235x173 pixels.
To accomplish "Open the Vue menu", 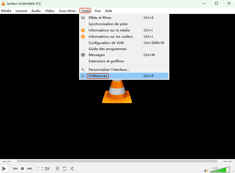I will point(98,11).
